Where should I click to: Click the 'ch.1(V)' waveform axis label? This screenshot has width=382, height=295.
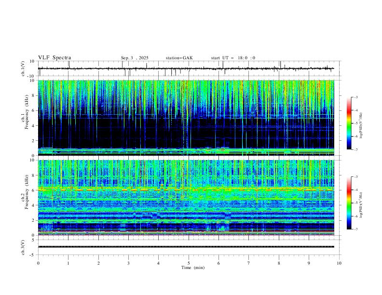23,68
